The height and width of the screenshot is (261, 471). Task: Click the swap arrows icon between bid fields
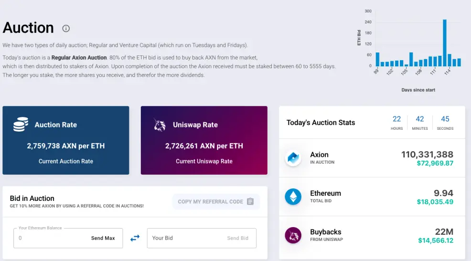(x=135, y=238)
